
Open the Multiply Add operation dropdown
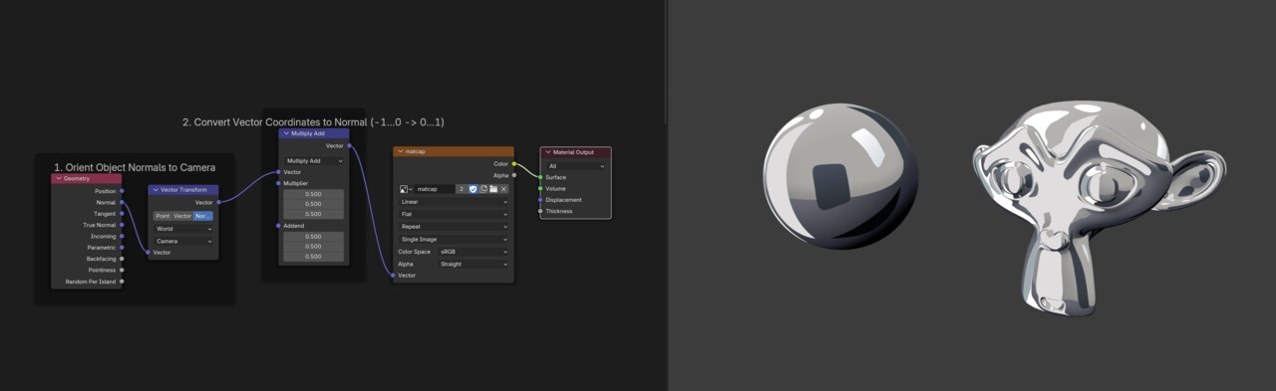click(x=314, y=160)
